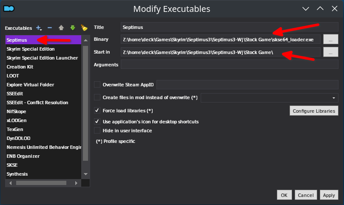The height and width of the screenshot is (205, 344).
Task: Enable Overwrite Steam AppID checkbox
Action: coord(97,85)
